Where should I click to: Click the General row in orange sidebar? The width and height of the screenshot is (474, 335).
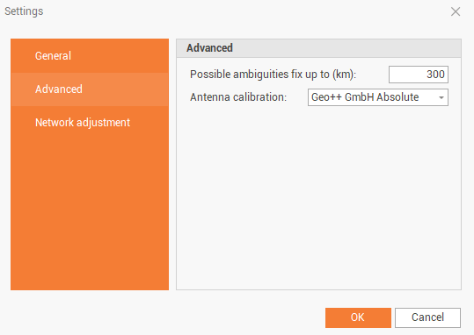coord(90,56)
